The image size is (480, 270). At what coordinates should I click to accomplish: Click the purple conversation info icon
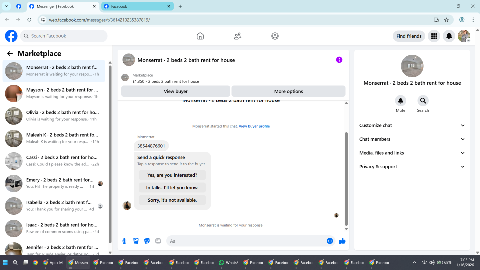[x=339, y=60]
